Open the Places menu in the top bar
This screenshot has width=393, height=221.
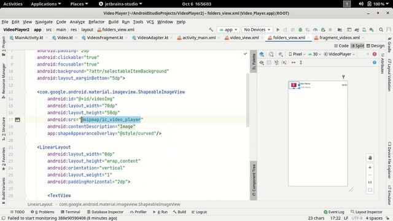(x=79, y=4)
